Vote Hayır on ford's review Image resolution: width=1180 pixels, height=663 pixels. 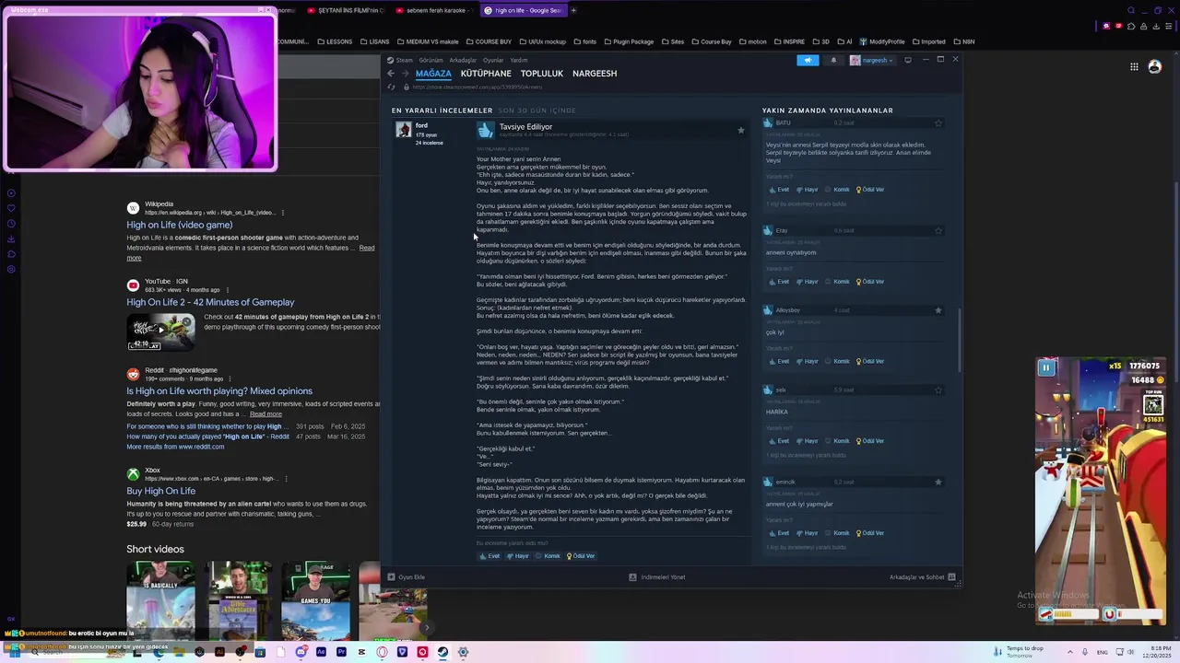click(x=518, y=556)
